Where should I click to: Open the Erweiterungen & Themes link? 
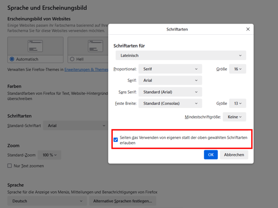[x=86, y=70]
